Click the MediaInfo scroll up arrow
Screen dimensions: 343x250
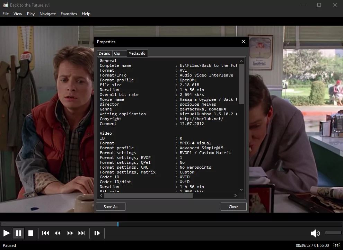point(241,61)
